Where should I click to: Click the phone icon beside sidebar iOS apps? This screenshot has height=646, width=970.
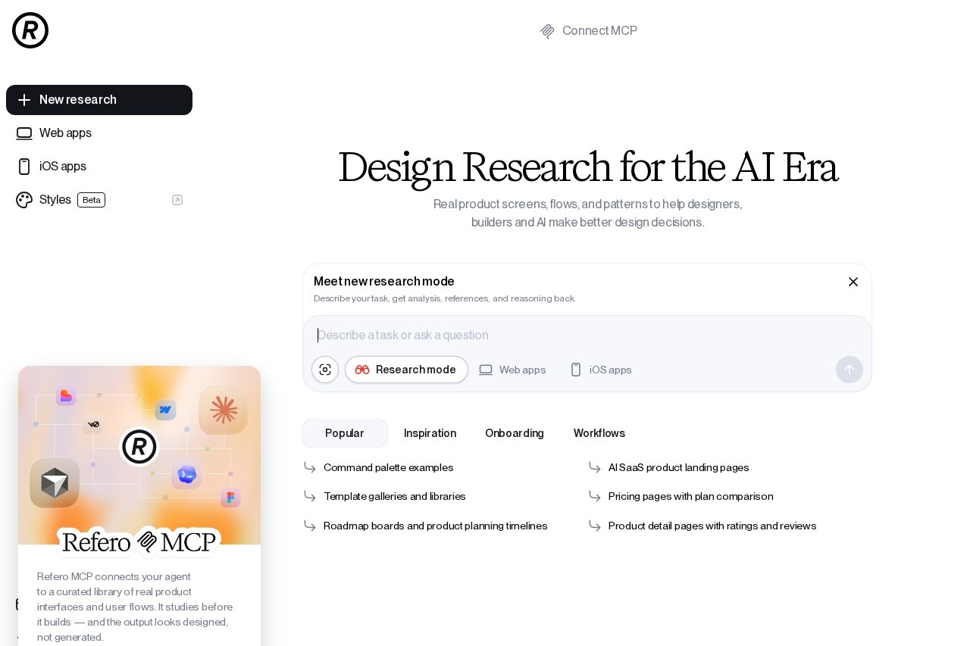tap(24, 167)
